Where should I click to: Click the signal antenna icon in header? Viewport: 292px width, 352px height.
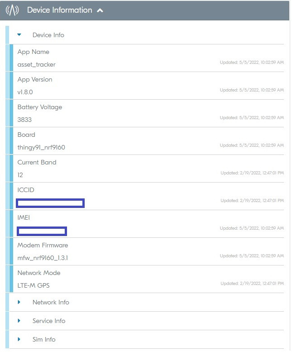13,10
